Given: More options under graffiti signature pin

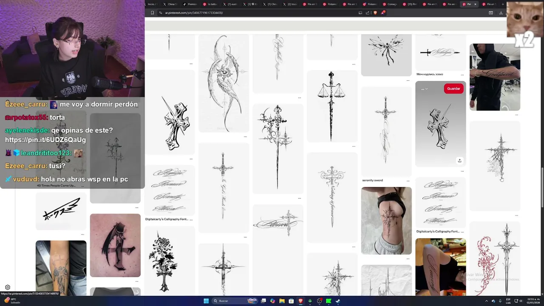Looking at the screenshot, I should pos(82,235).
